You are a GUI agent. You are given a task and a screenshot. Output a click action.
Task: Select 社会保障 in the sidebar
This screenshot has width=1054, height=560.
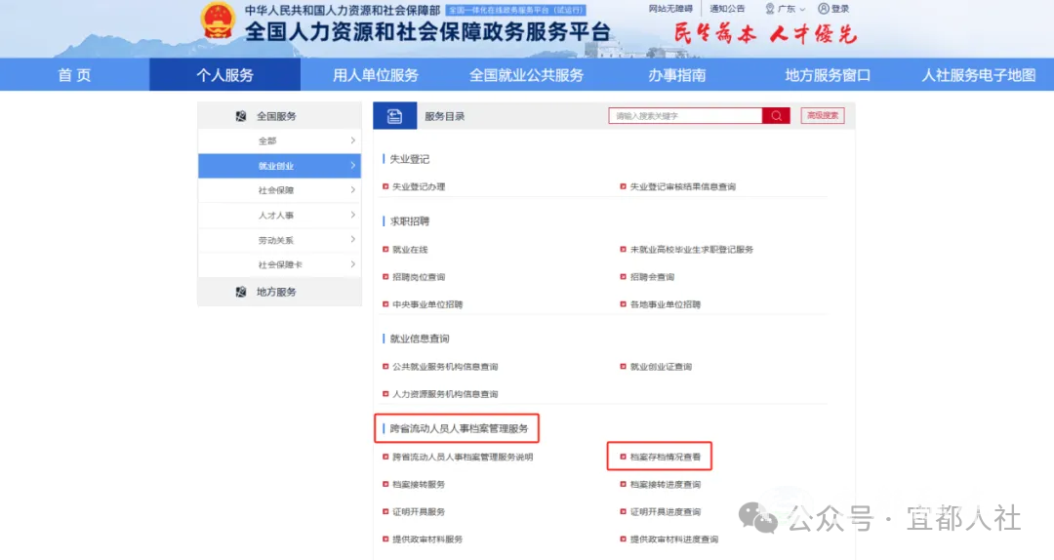[280, 190]
